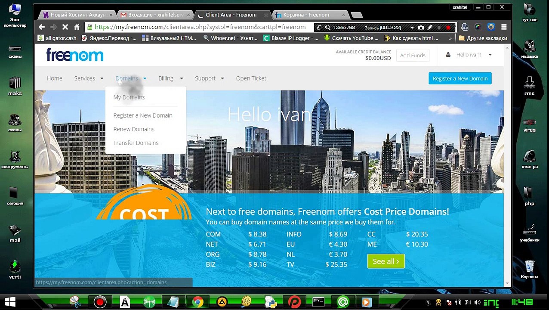Open the AIMP orange triangle taskbar icon
The width and height of the screenshot is (549, 310).
pyautogui.click(x=222, y=302)
